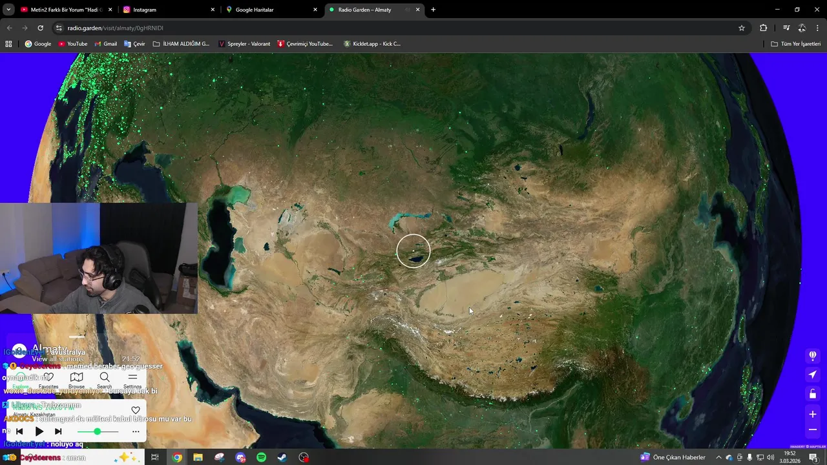Toggle the map lock button
The width and height of the screenshot is (827, 465).
pyautogui.click(x=813, y=394)
